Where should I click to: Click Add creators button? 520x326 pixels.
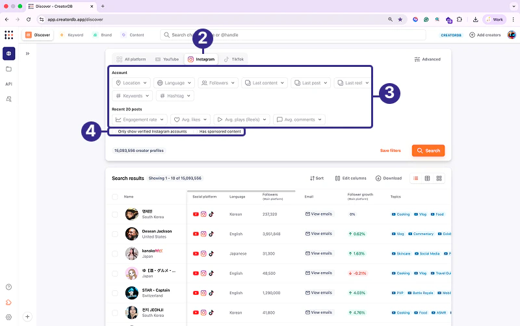tap(485, 35)
